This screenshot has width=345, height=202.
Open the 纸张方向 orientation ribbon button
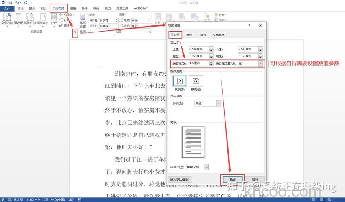tap(30, 19)
